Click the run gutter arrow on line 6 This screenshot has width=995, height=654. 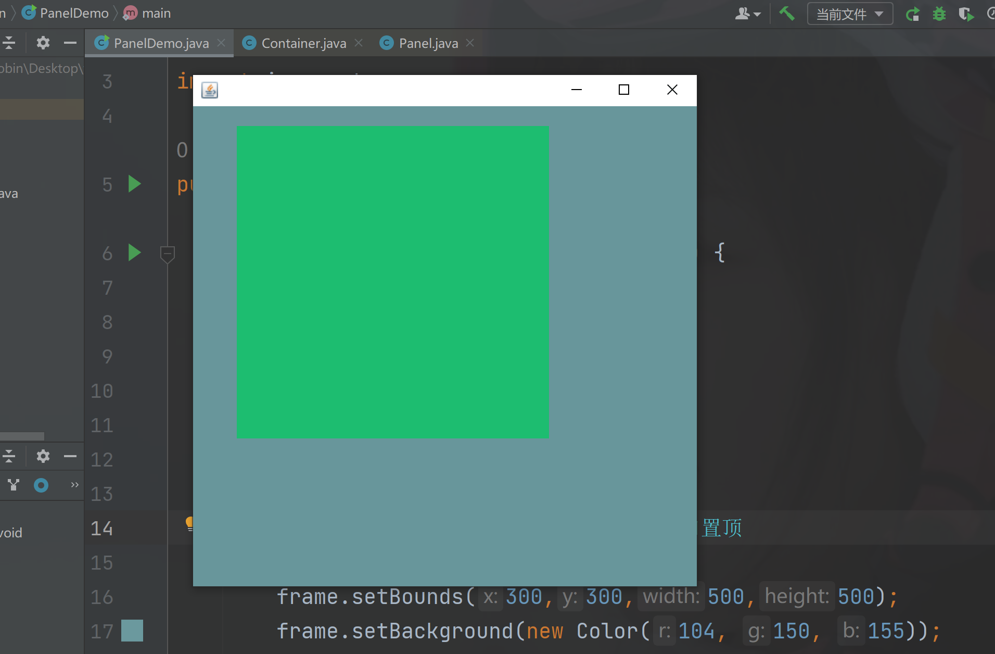click(x=134, y=253)
